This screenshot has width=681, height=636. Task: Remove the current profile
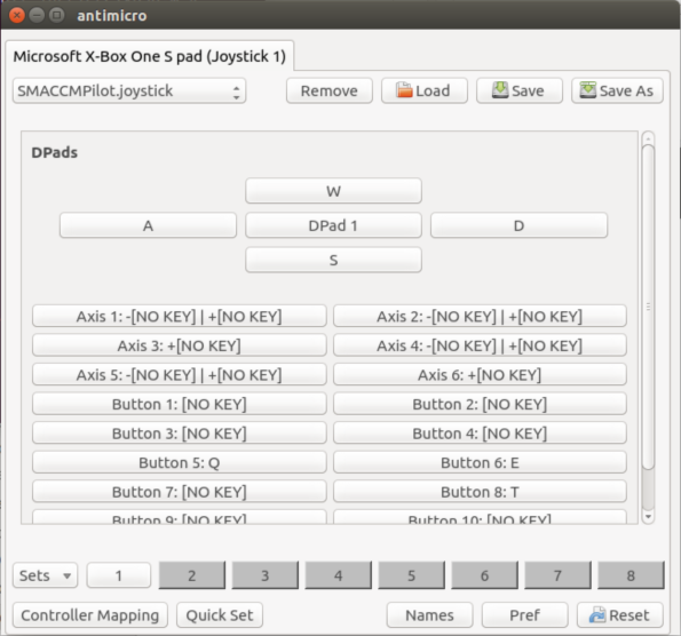pyautogui.click(x=329, y=91)
